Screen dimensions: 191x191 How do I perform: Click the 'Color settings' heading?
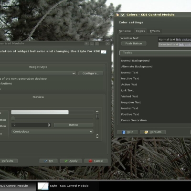pyautogui.click(x=131, y=22)
